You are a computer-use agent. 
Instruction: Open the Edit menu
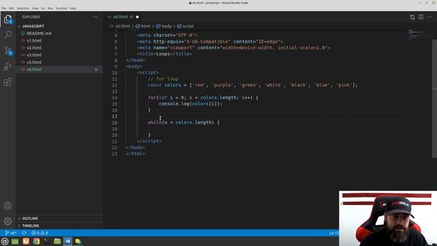pyautogui.click(x=12, y=8)
